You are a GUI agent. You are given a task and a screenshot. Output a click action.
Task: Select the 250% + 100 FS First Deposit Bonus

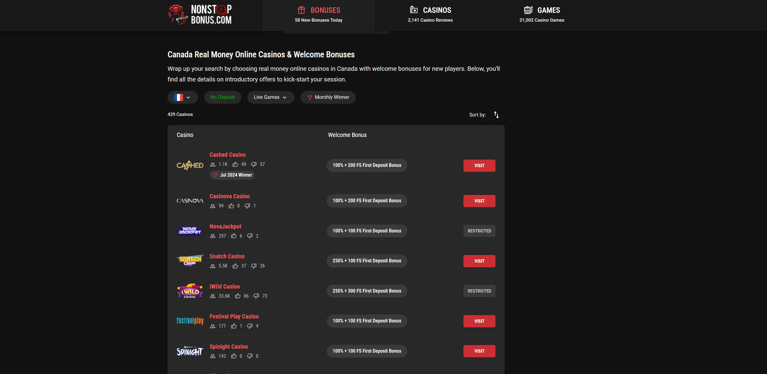[x=367, y=261]
